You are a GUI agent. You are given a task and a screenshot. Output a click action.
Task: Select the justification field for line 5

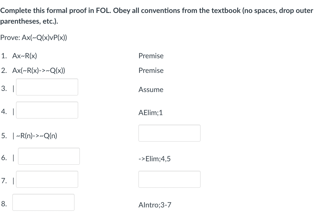click(169, 133)
